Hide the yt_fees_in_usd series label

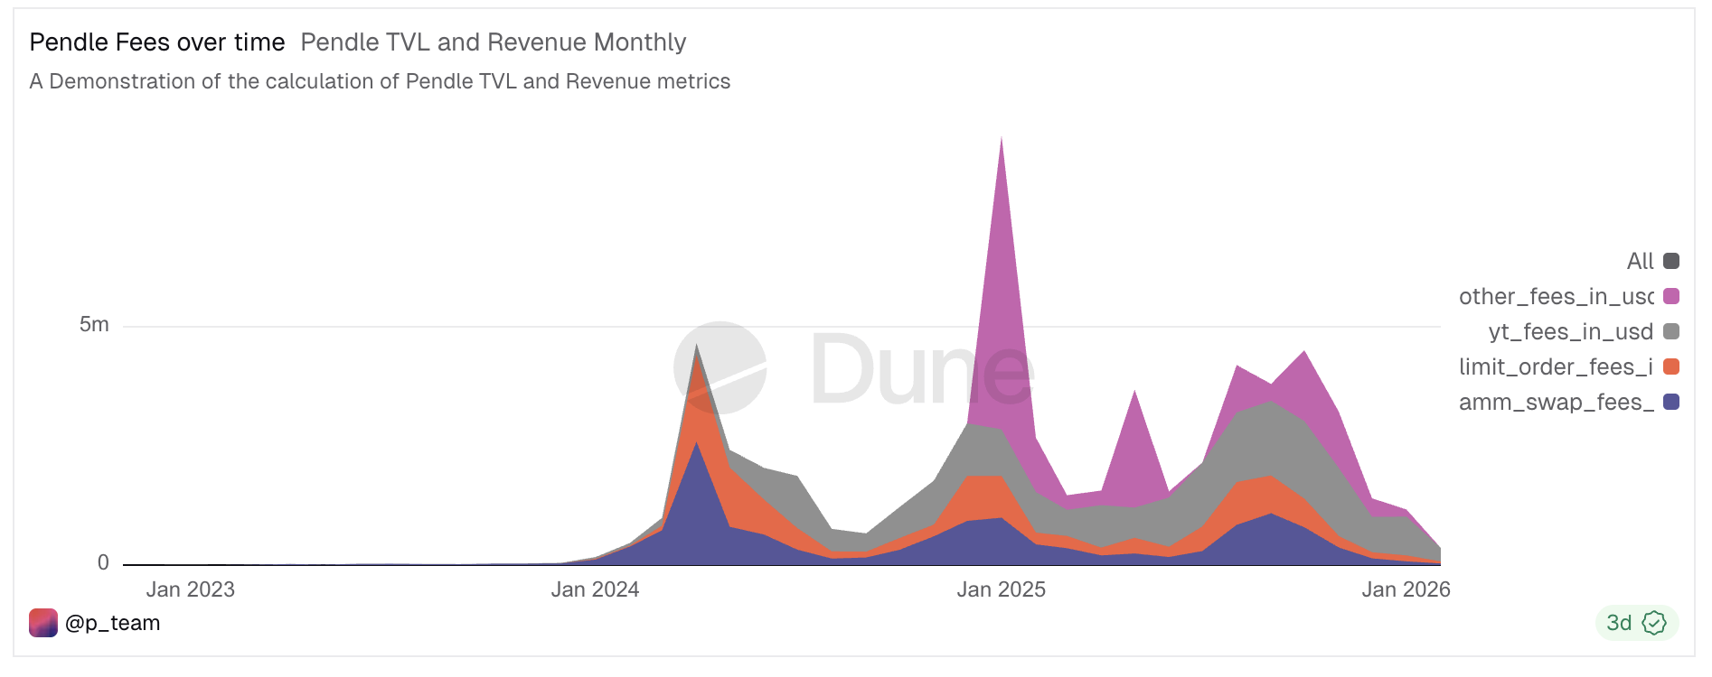point(1570,331)
